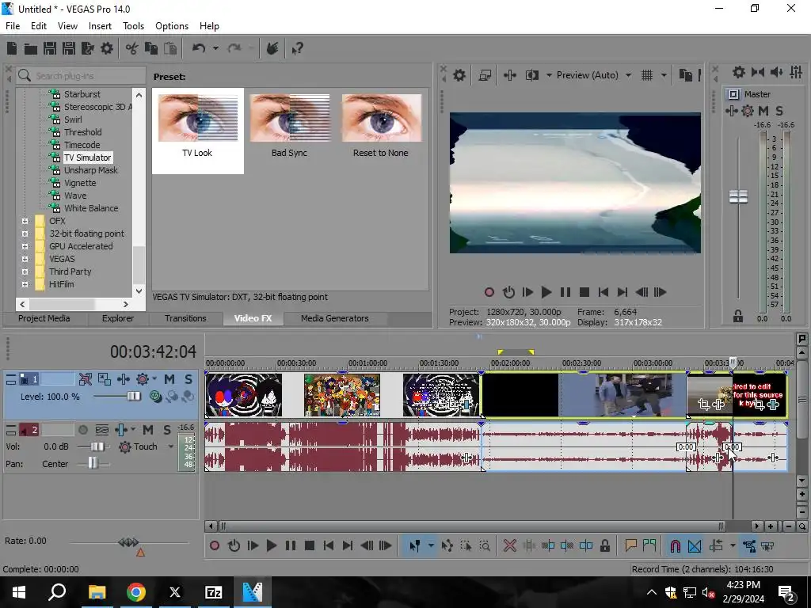This screenshot has height=608, width=811.
Task: Expand the VEGAS plug-in folder
Action: [x=25, y=259]
